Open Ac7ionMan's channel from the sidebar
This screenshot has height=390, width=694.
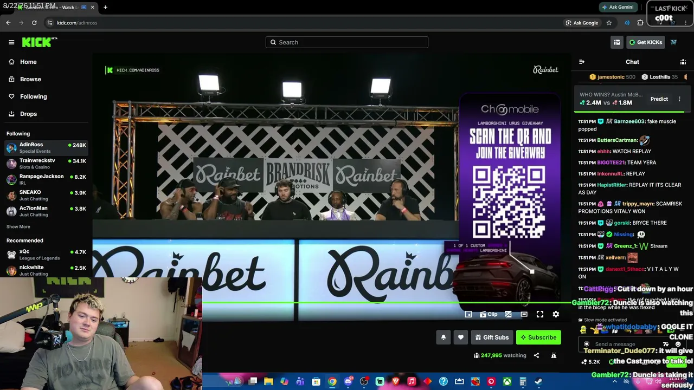[46, 211]
